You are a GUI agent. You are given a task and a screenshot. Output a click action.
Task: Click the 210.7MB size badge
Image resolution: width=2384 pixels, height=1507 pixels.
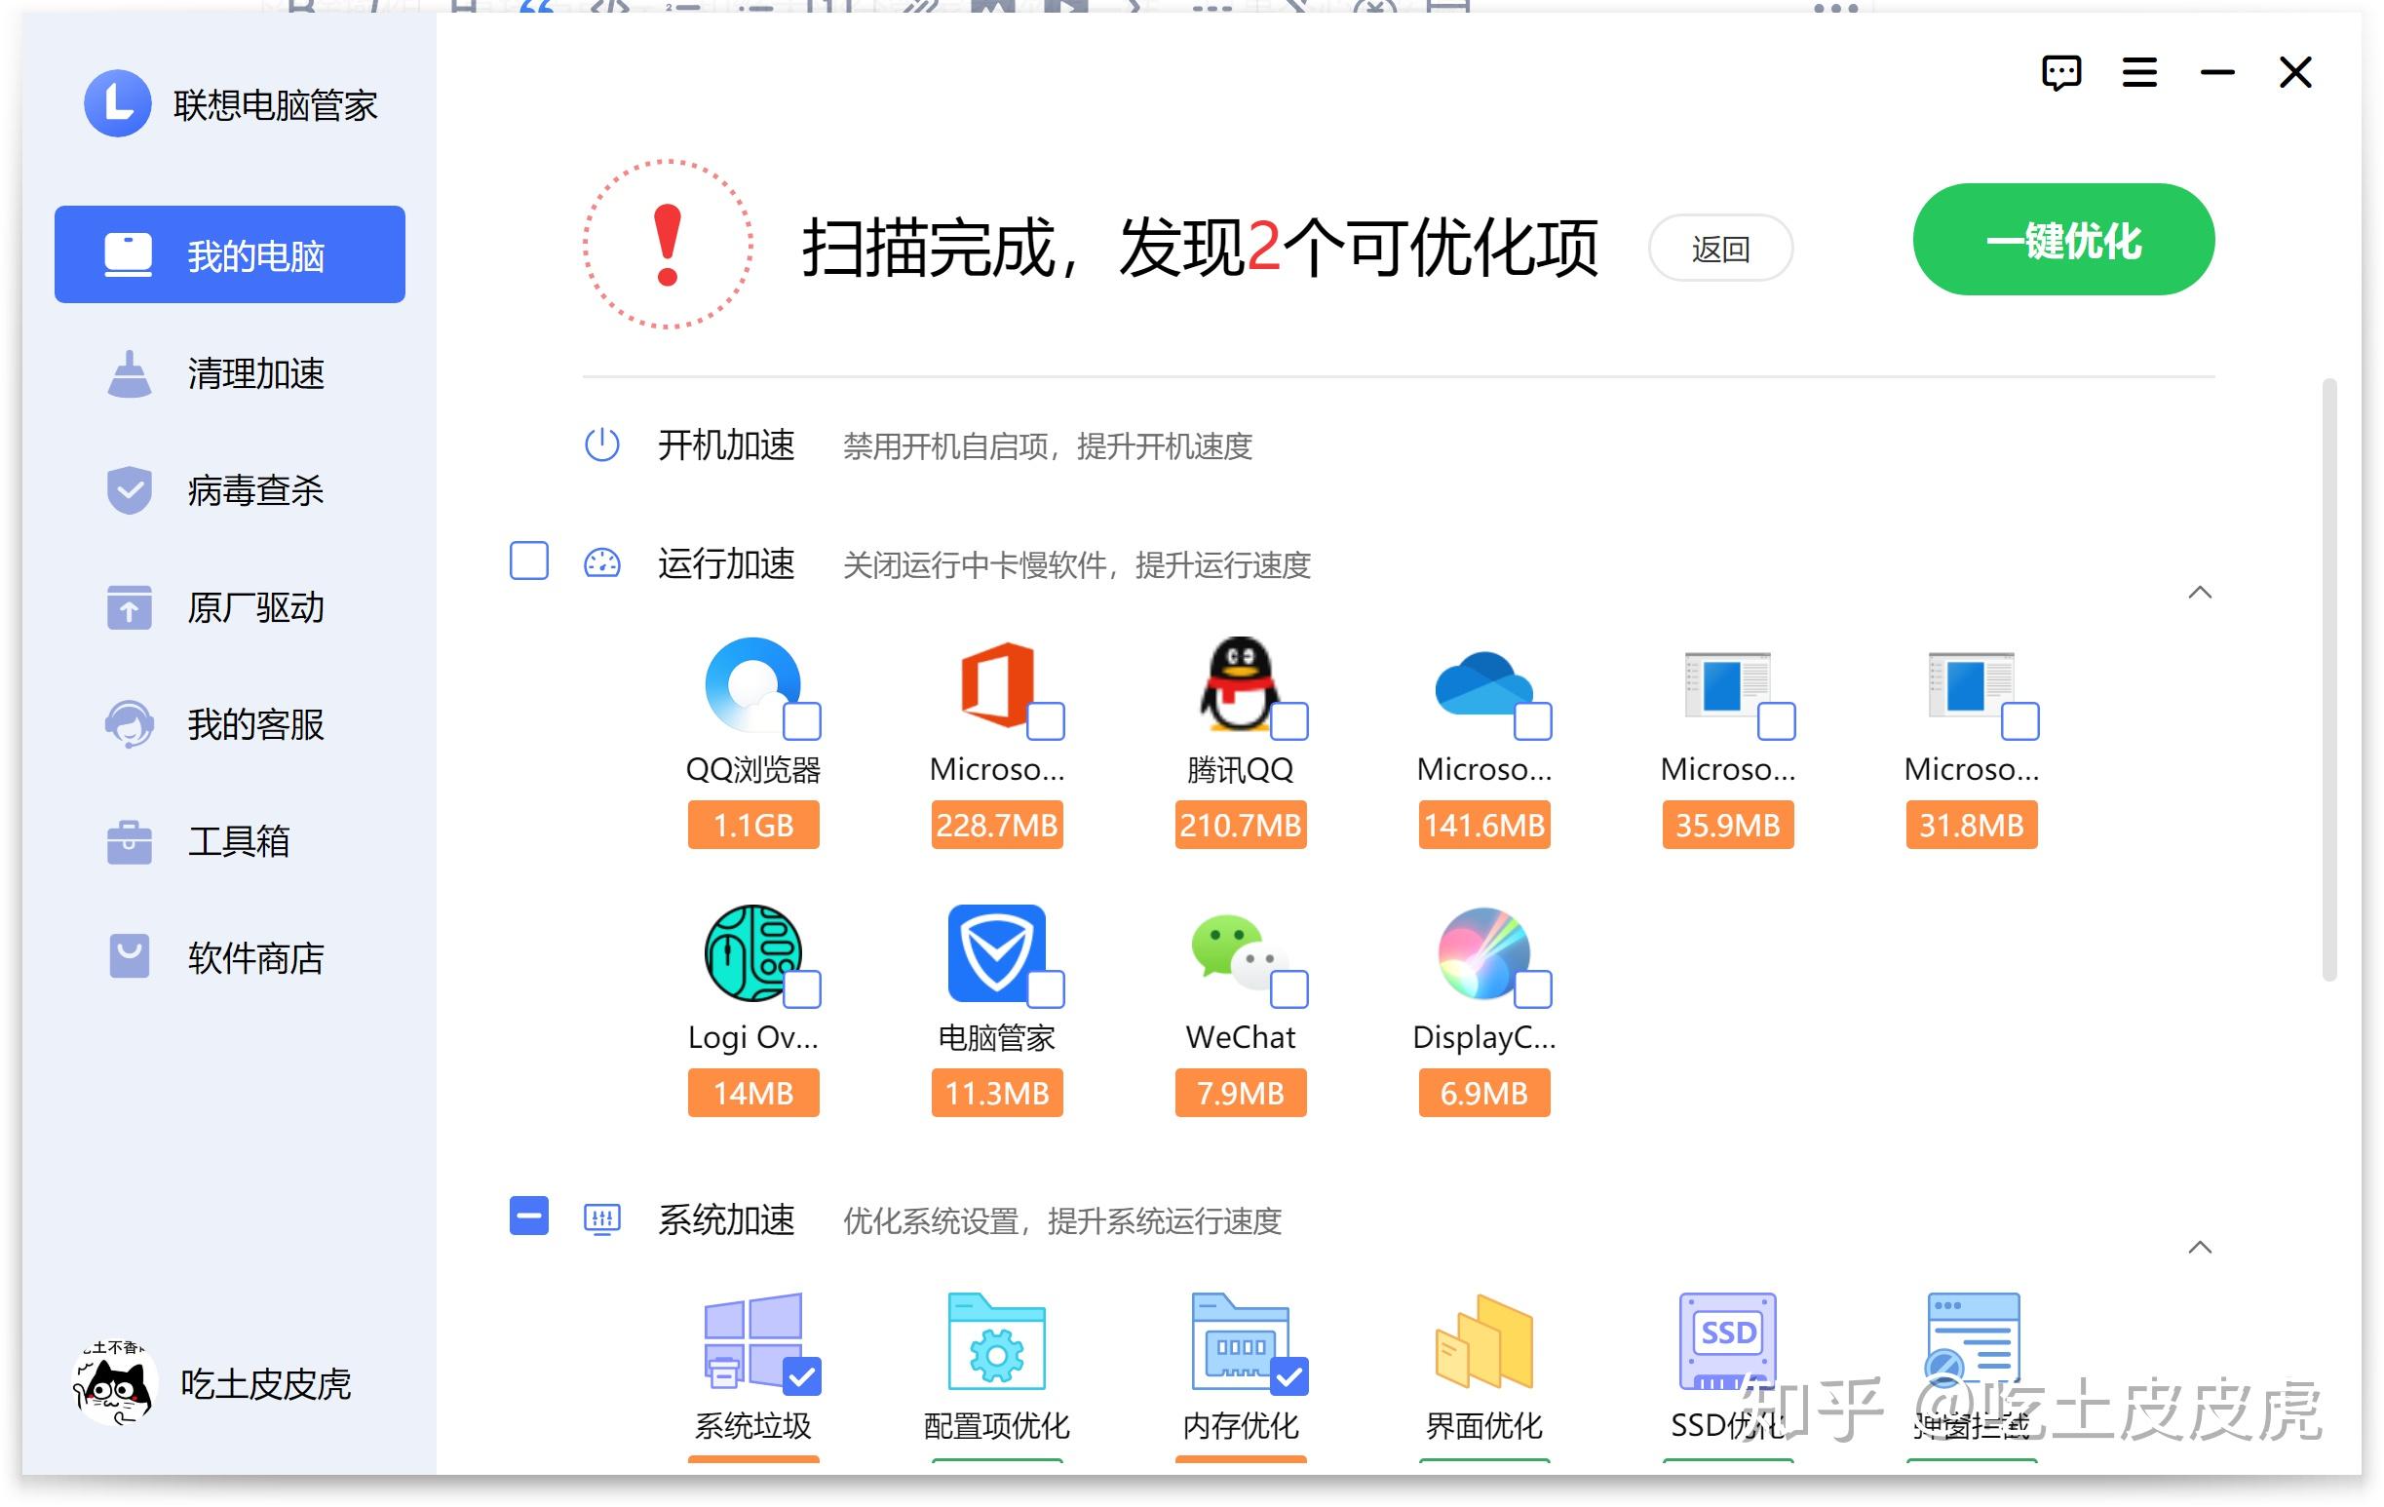coord(1241,825)
